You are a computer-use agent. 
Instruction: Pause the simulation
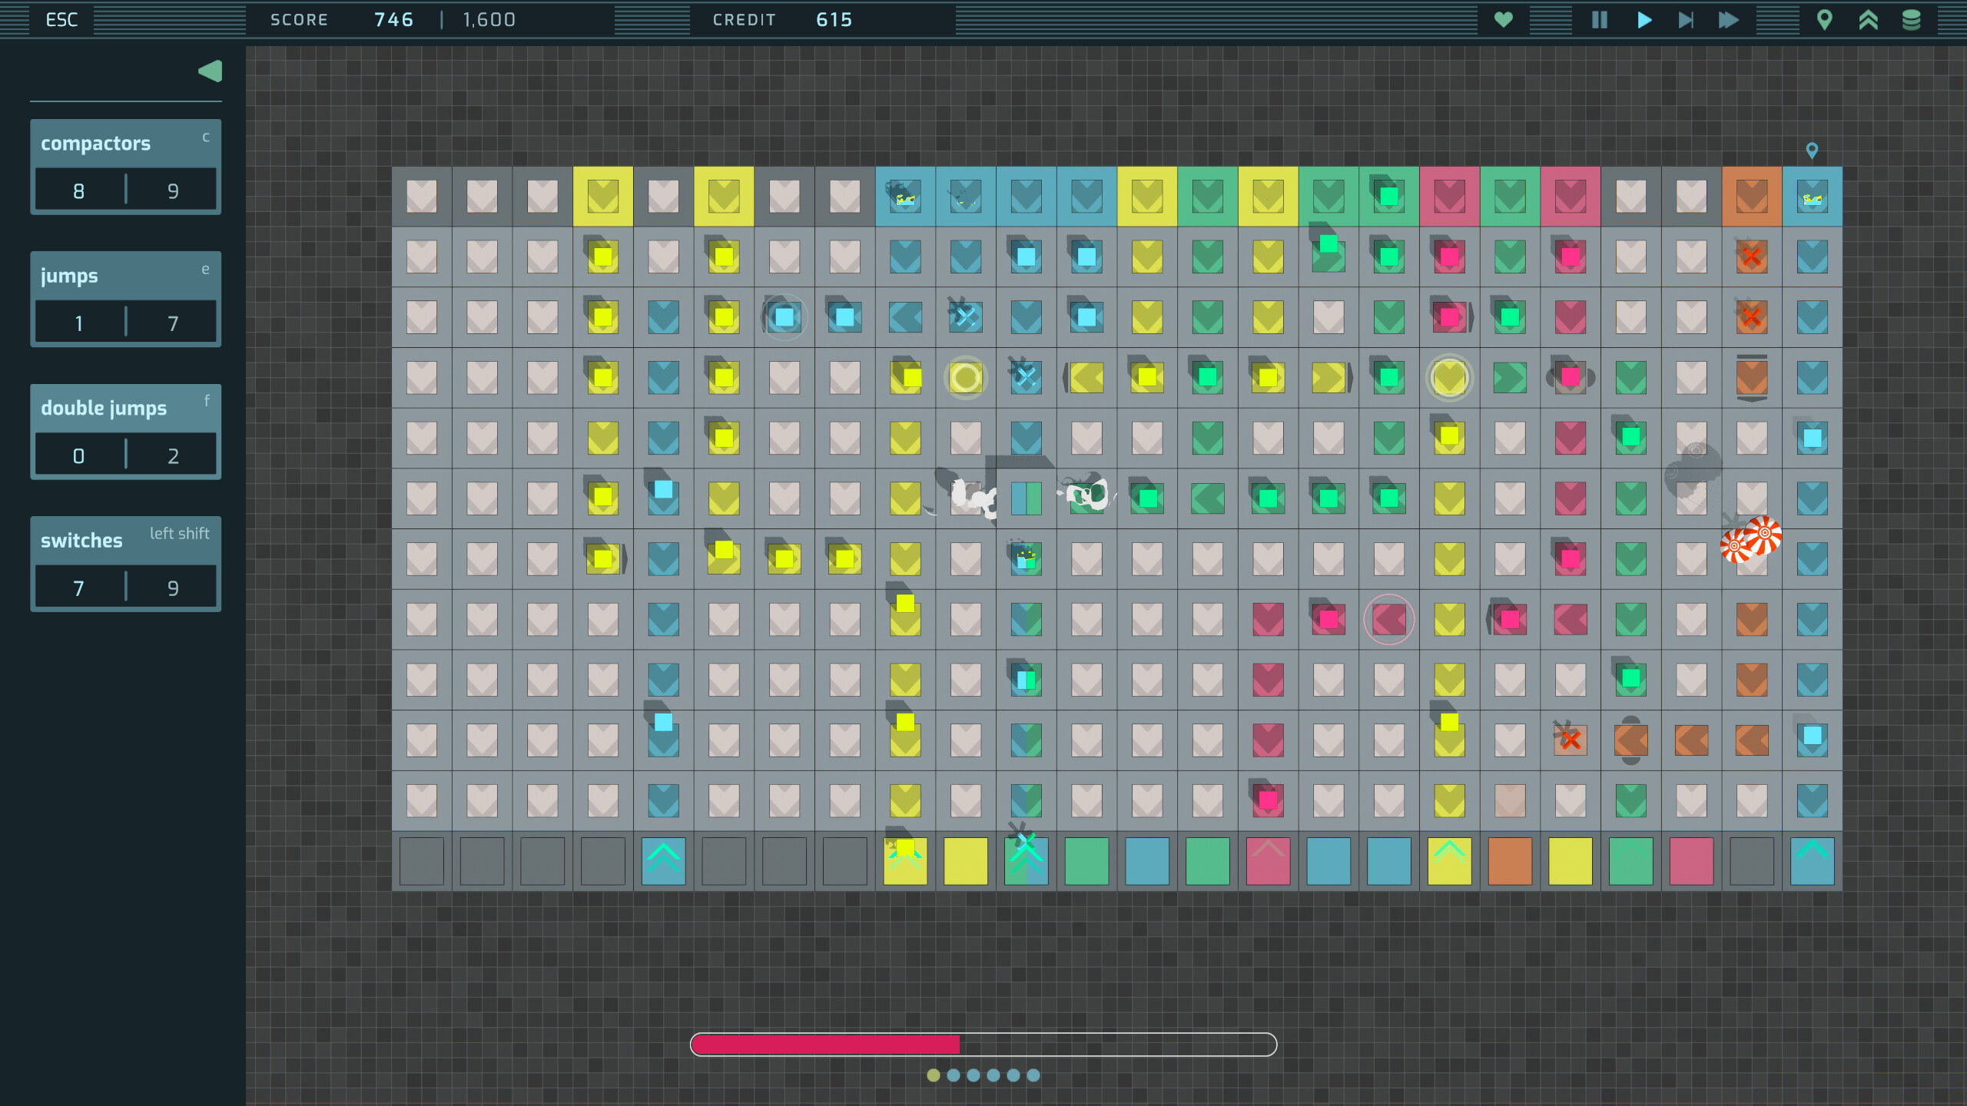[x=1598, y=20]
